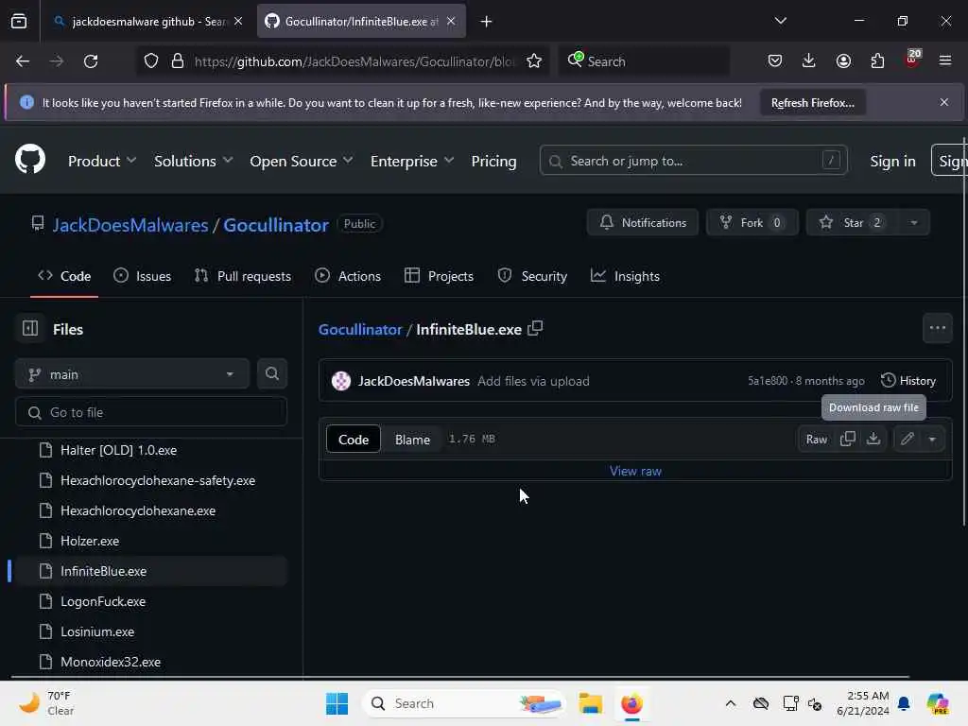This screenshot has width=968, height=726.
Task: Expand the Product menu
Action: (102, 161)
